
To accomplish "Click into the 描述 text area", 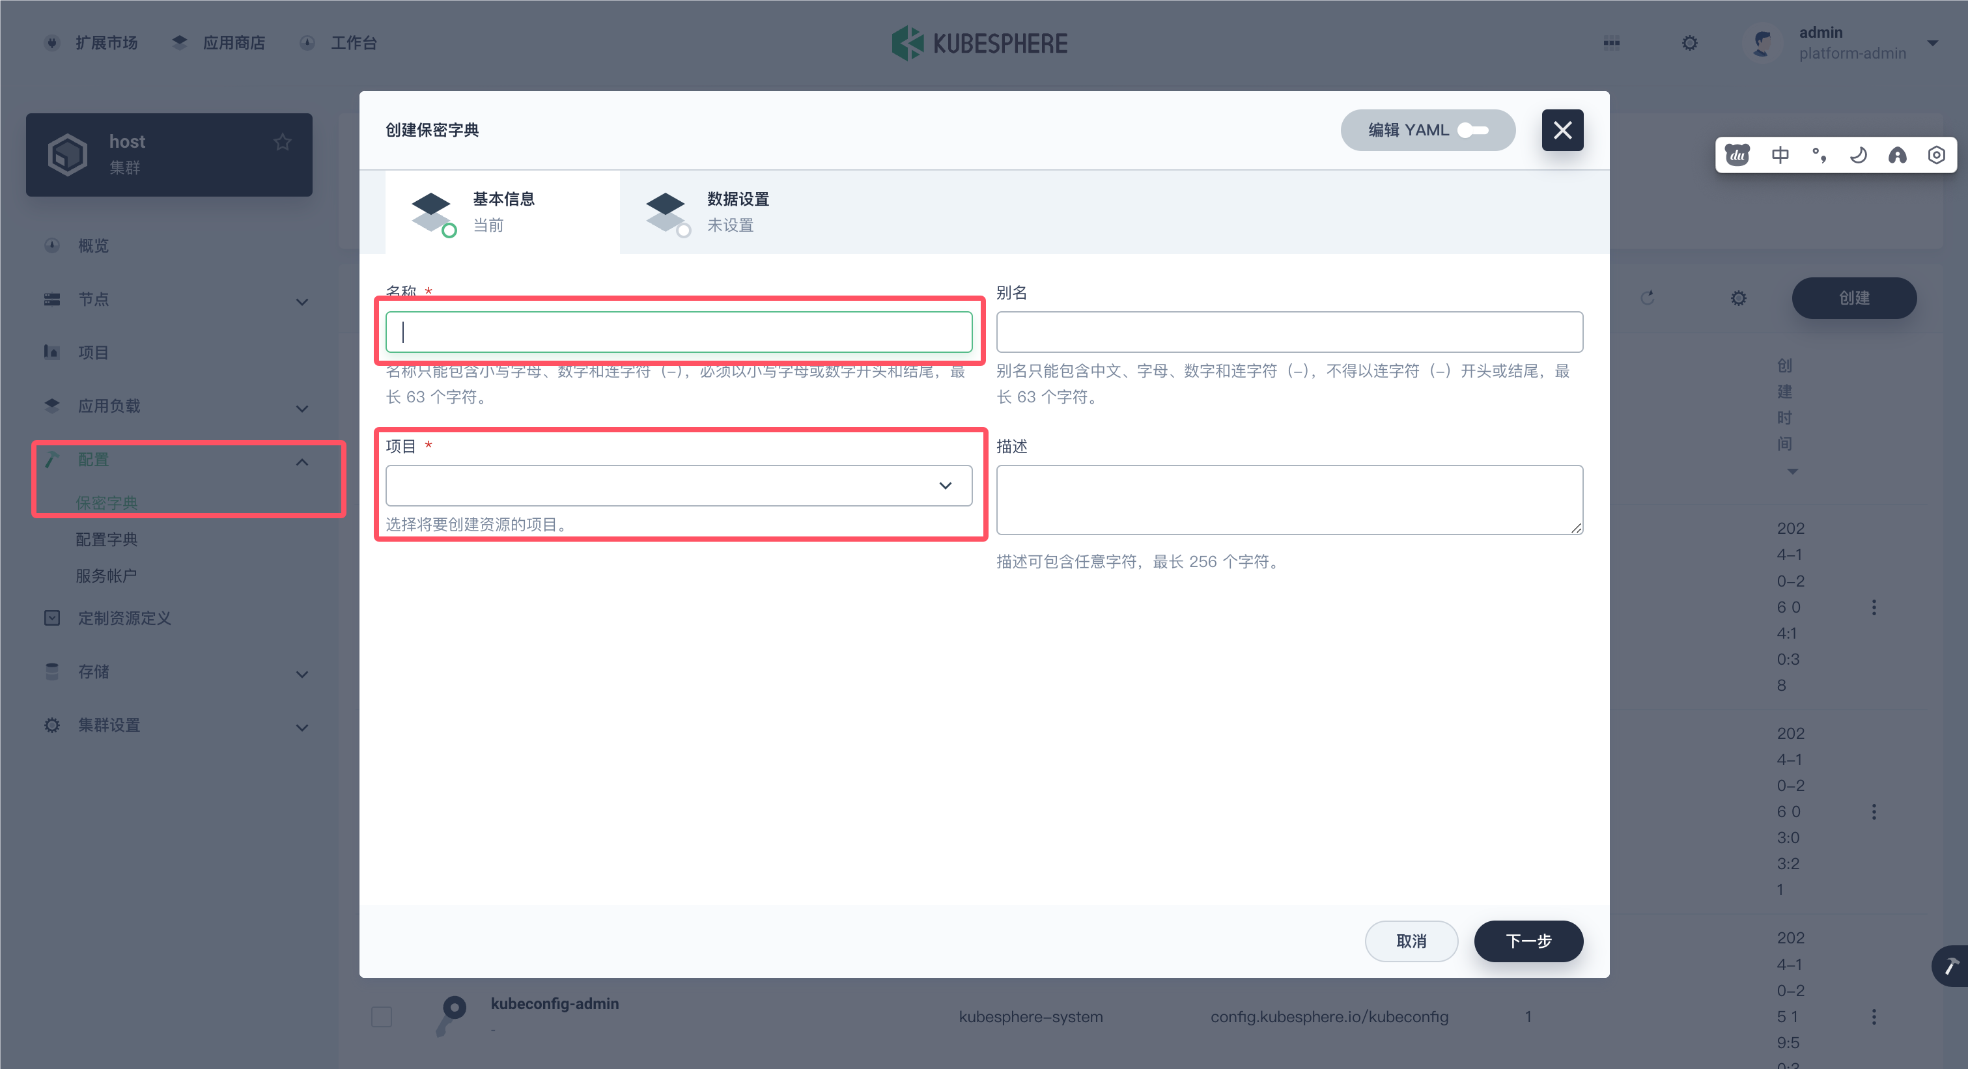I will click(1289, 499).
